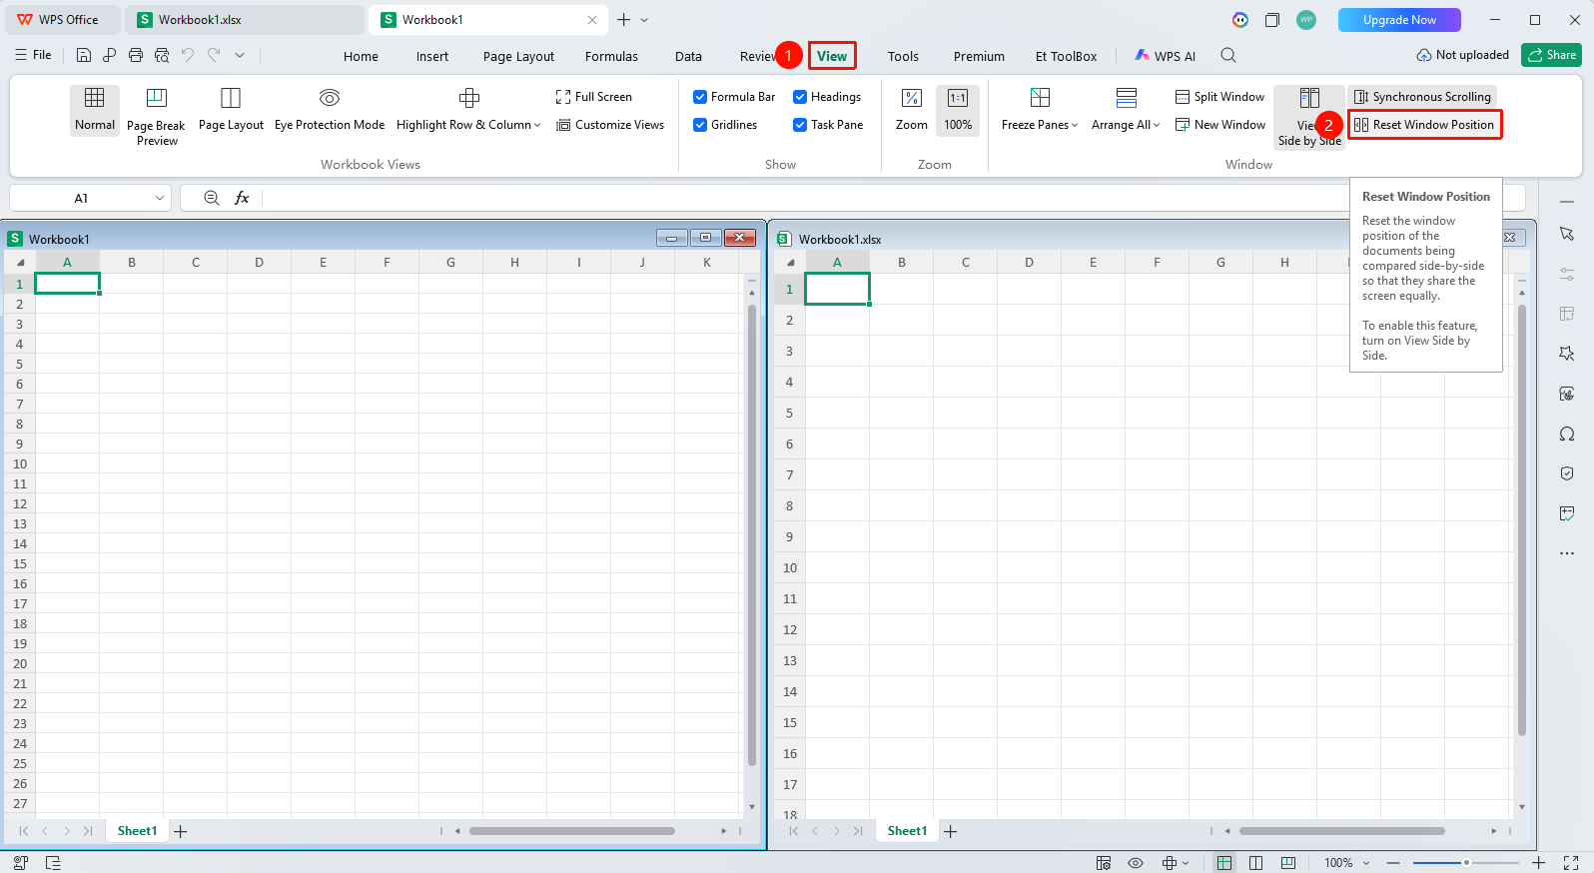Switch to Normal workbook view
The width and height of the screenshot is (1594, 873).
95,110
